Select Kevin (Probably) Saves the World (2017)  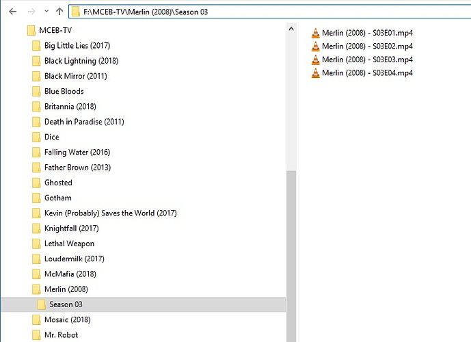(x=111, y=213)
